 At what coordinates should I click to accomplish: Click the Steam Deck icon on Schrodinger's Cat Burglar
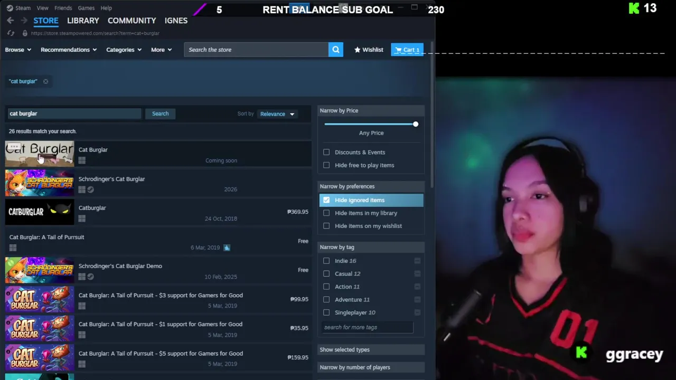click(90, 189)
